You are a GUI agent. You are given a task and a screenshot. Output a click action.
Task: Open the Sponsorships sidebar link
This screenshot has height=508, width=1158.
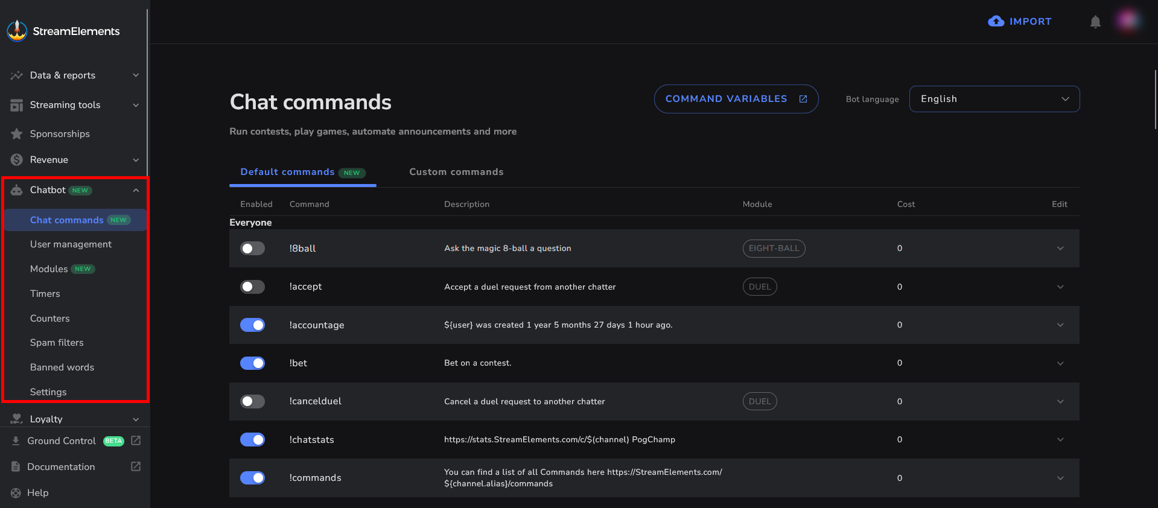point(60,134)
